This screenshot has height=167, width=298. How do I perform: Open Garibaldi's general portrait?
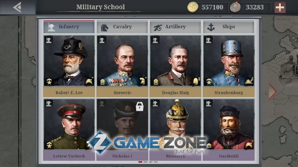pyautogui.click(x=229, y=124)
